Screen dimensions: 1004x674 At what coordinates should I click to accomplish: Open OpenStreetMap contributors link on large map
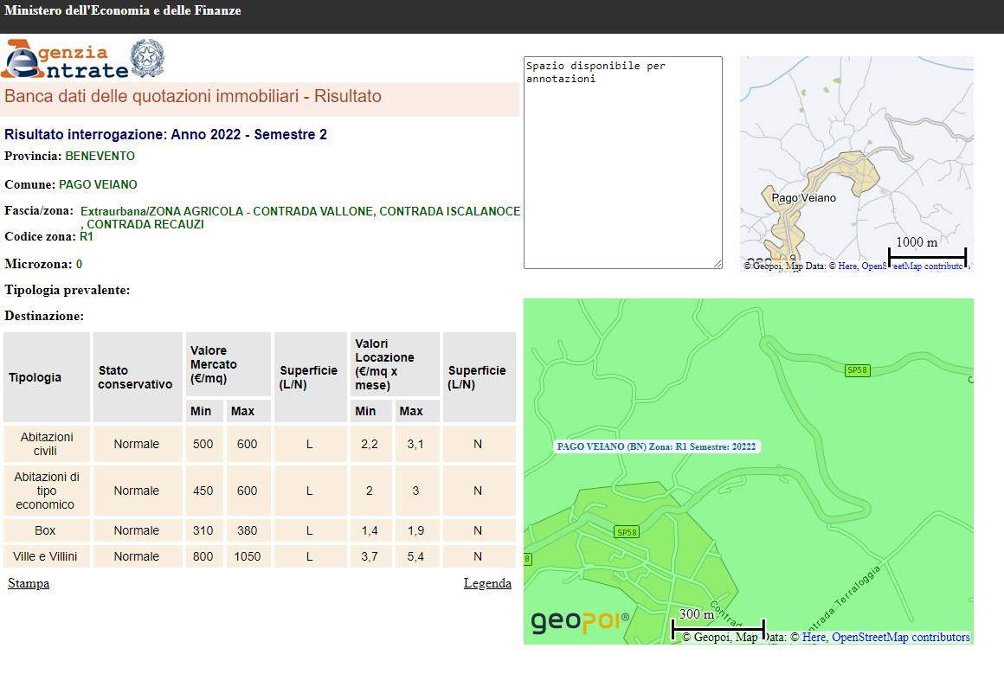pos(900,638)
